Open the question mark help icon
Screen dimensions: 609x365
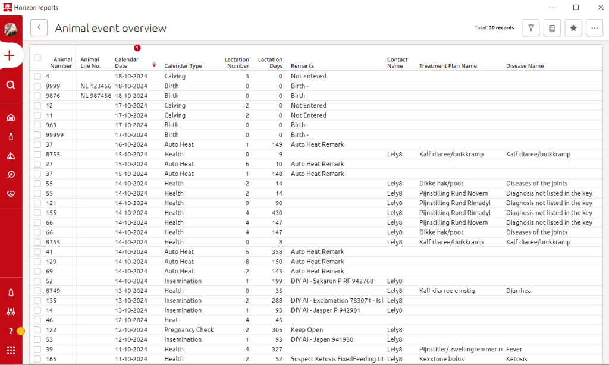[x=11, y=331]
